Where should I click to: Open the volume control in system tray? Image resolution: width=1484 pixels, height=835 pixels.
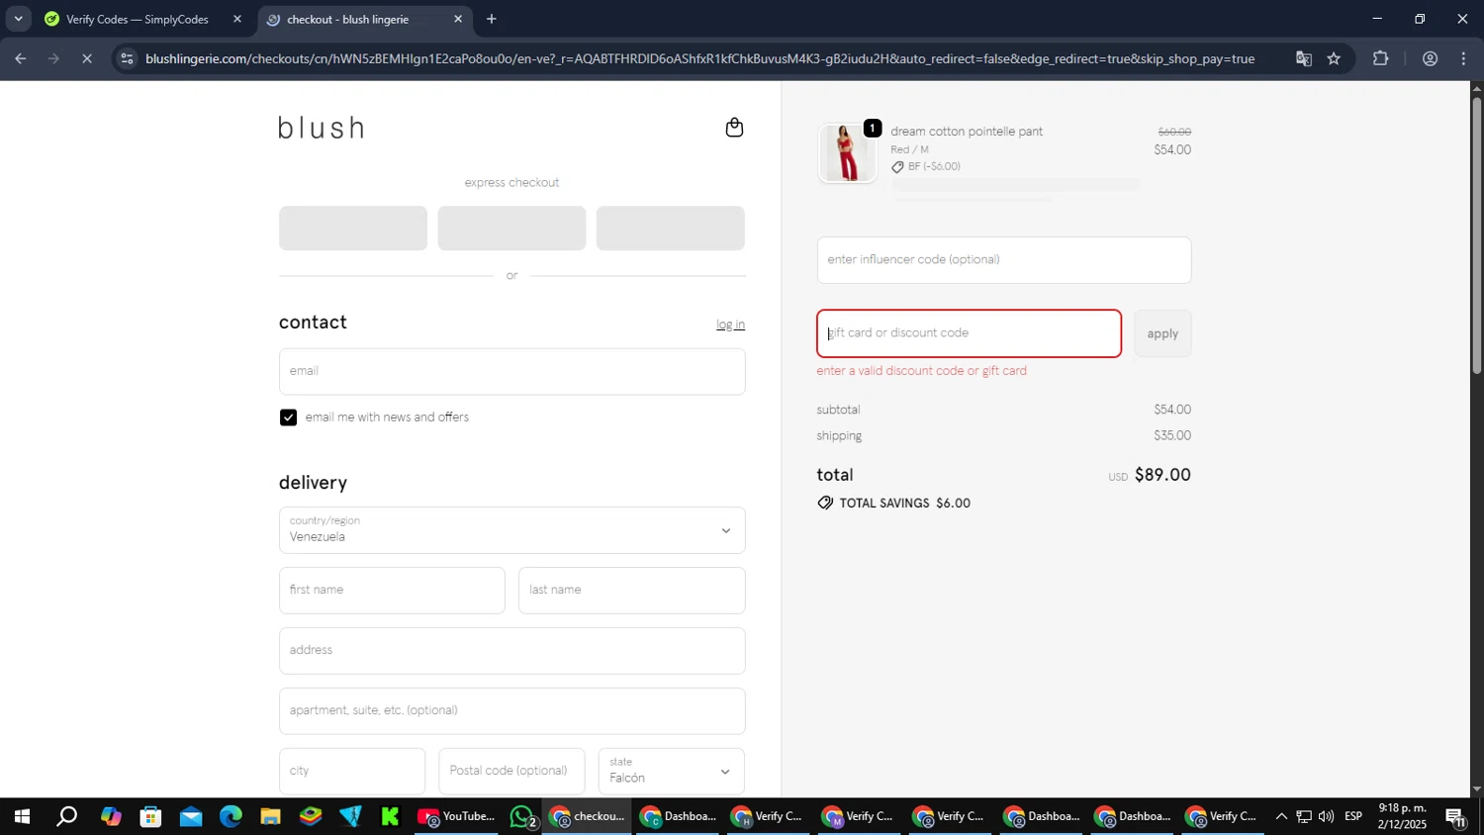tap(1326, 817)
